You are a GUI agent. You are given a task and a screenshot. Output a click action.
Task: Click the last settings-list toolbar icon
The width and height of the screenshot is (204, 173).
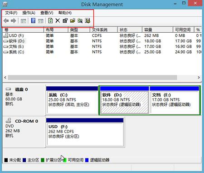(87, 20)
